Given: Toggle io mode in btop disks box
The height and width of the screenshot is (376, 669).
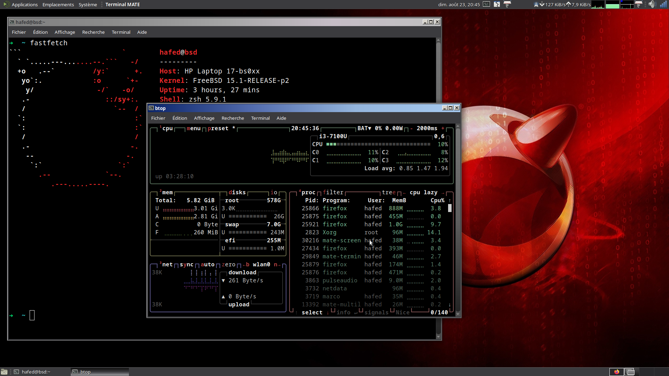Looking at the screenshot, I should pos(274,193).
